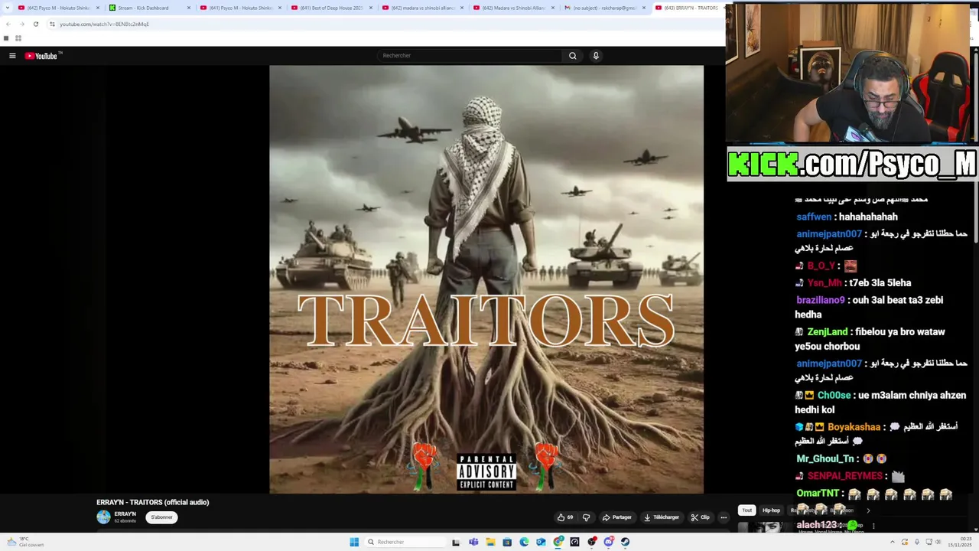This screenshot has height=551, width=979.
Task: Subscribe with the S'abonner button
Action: 161,517
